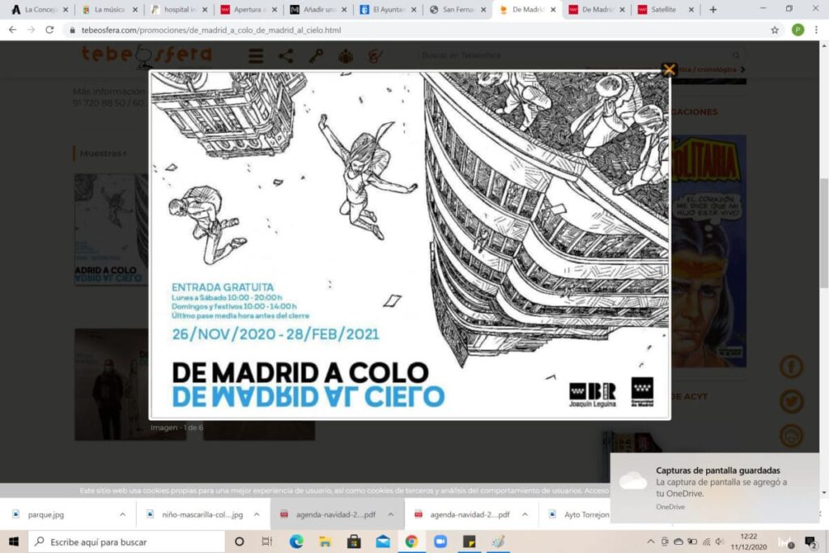Click the volume icon in system tray

[x=719, y=542]
